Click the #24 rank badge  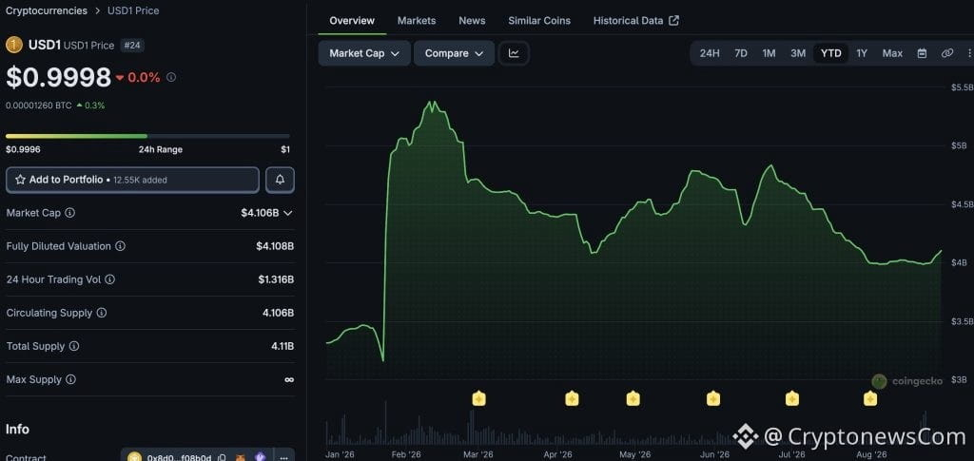point(132,46)
